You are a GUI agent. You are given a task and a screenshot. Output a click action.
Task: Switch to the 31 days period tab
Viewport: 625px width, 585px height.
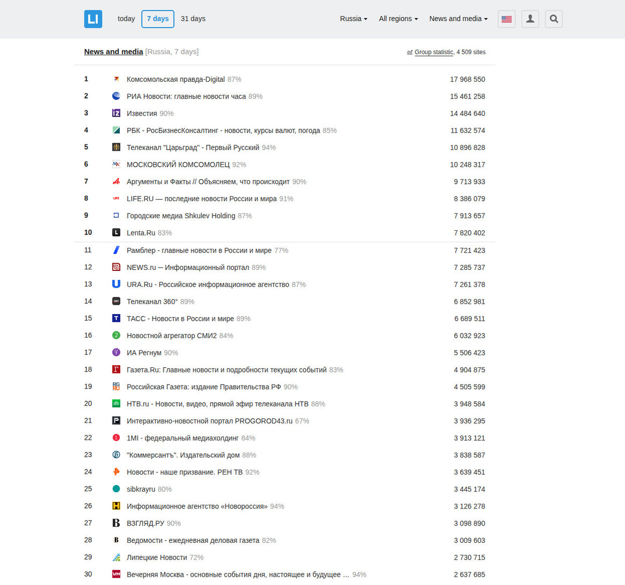[x=193, y=19]
